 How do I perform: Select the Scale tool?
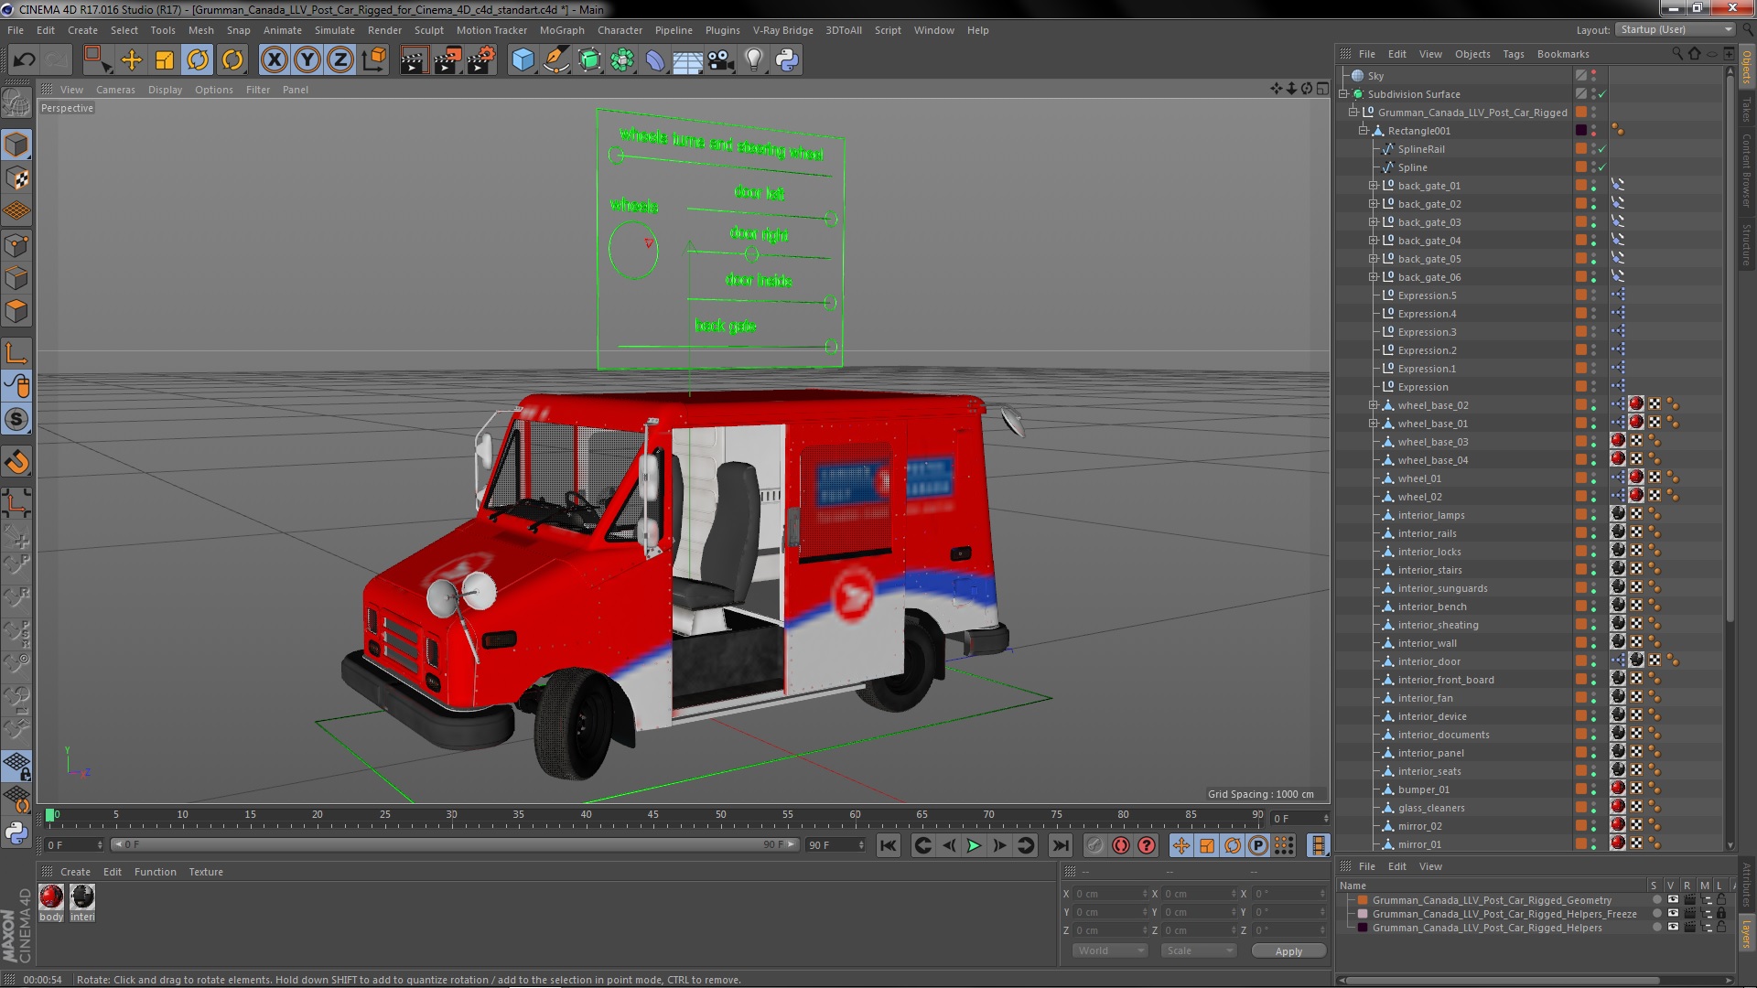point(165,60)
